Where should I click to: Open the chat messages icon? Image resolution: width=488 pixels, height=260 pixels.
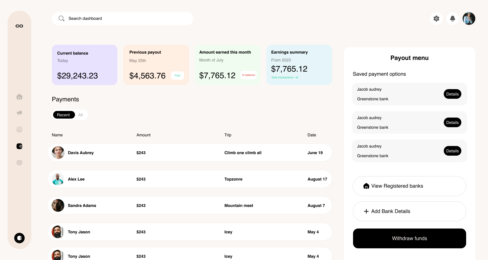pos(19,163)
